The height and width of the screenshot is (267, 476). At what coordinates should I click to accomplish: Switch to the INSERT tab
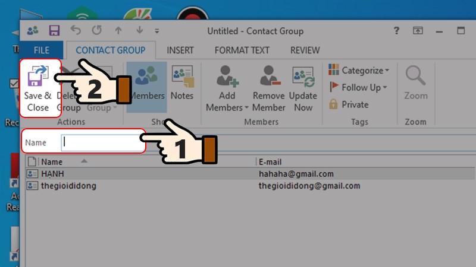point(180,50)
